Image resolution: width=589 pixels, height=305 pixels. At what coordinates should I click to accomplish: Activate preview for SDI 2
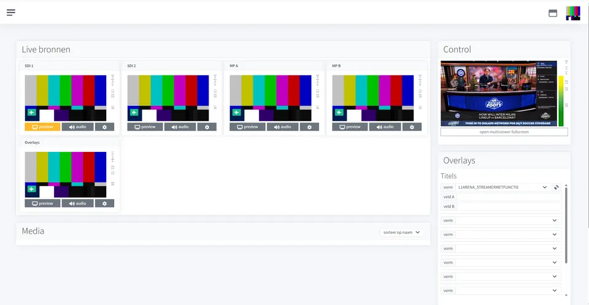coord(145,127)
